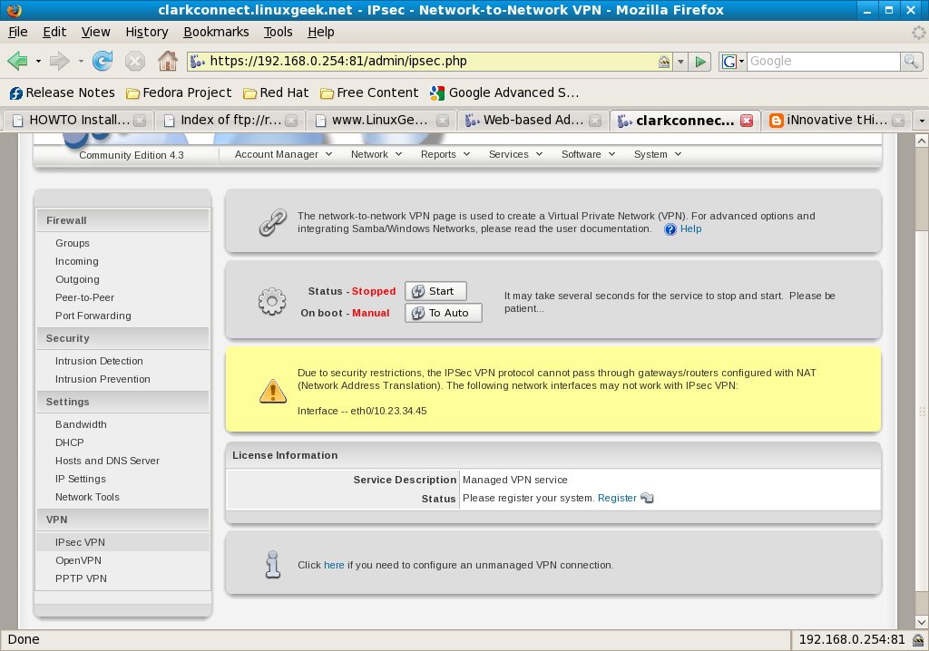Open Hosts and DNS Server settings
Viewport: 929px width, 651px height.
[x=107, y=461]
